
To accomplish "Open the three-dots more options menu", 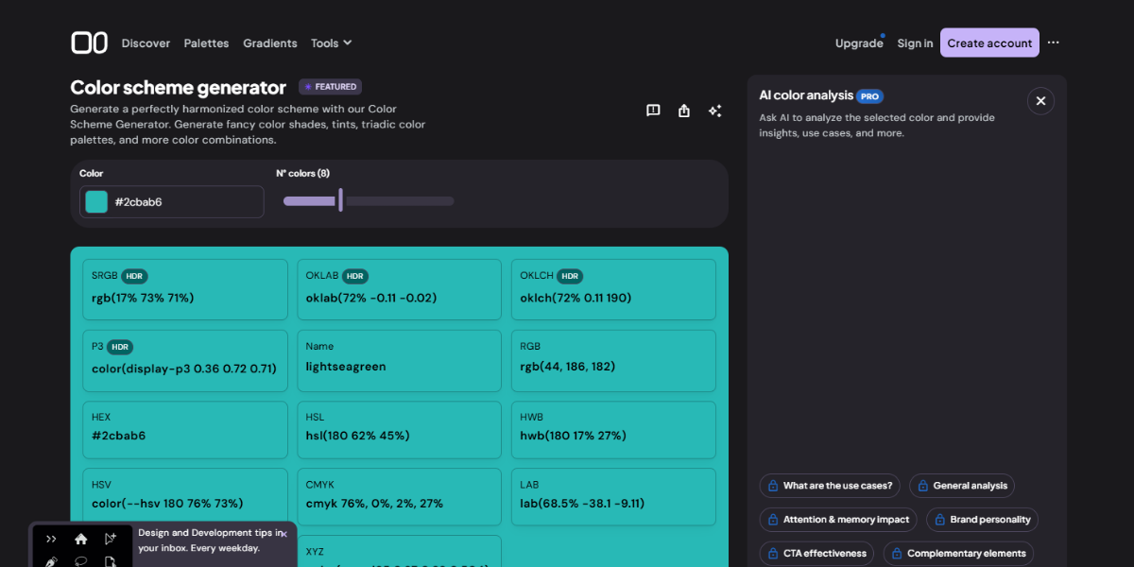I will pos(1054,43).
